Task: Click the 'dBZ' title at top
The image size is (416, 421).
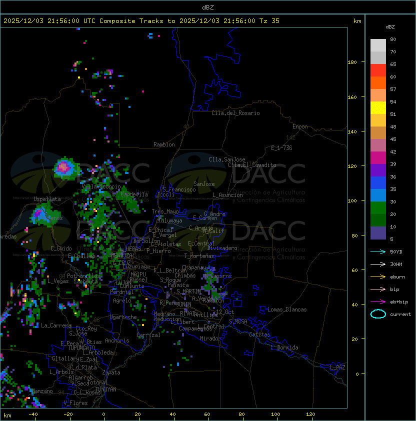Action: coord(208,7)
